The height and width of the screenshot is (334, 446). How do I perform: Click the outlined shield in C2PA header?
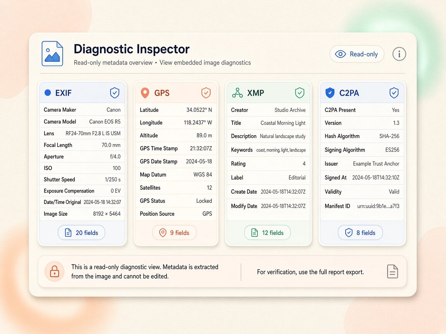click(394, 93)
